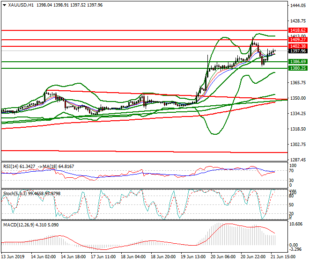The image size is (309, 262).
Task: Select the 1380.25 support price label
Action: pos(298,68)
